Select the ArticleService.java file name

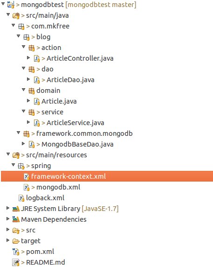[76, 123]
